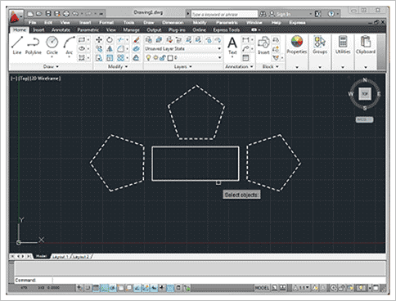Screen dimensions: 396x301
Task: Open the Tools menu
Action: pos(128,22)
